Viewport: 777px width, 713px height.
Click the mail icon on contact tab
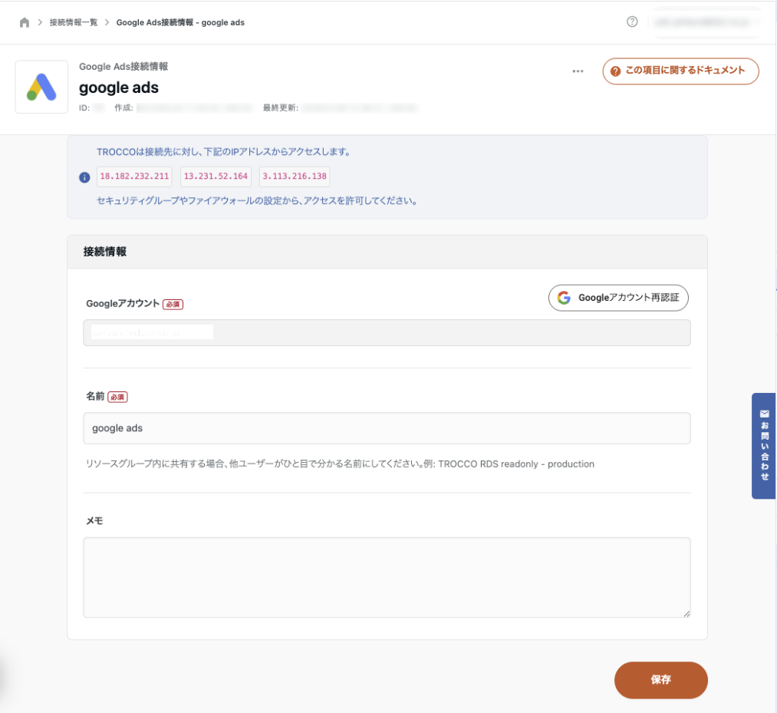(x=764, y=414)
